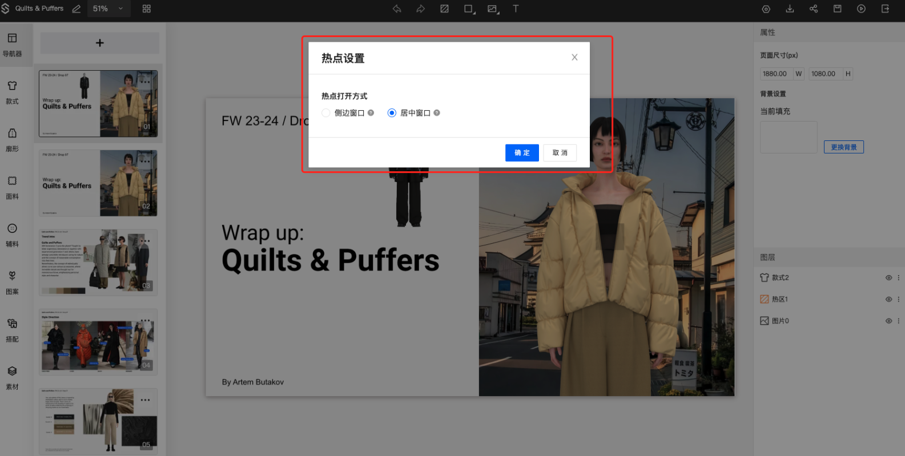Open the more options menu for the 热区1 layer

click(x=898, y=299)
